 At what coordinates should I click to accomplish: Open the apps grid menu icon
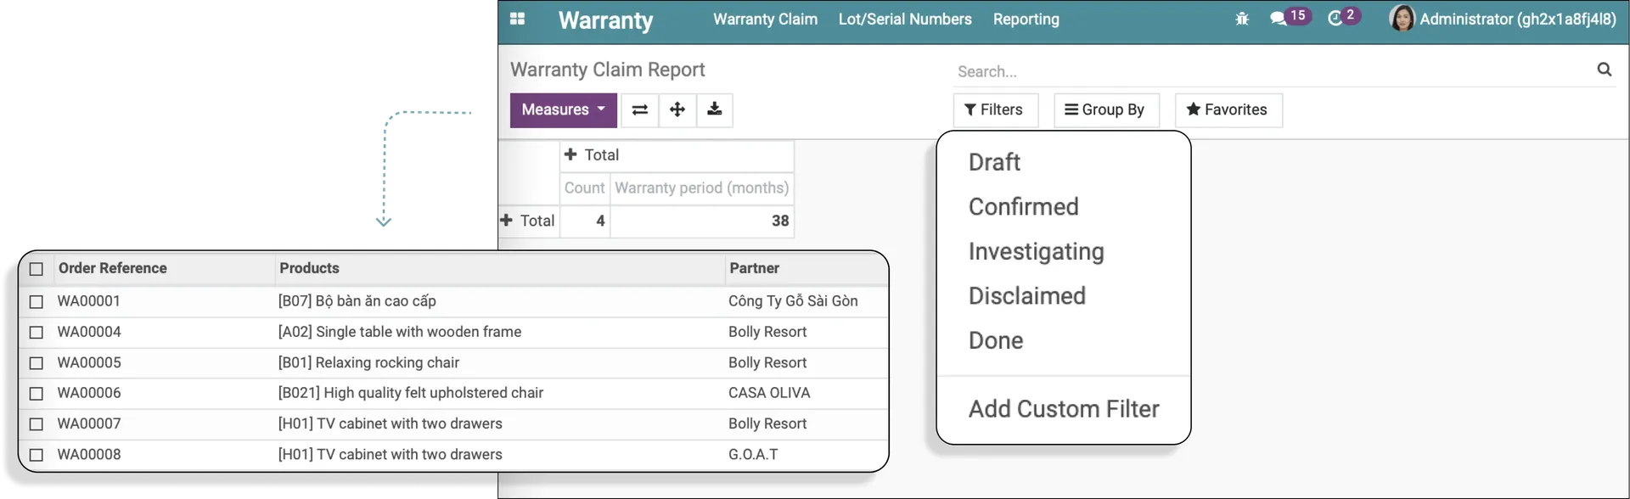[x=517, y=19]
